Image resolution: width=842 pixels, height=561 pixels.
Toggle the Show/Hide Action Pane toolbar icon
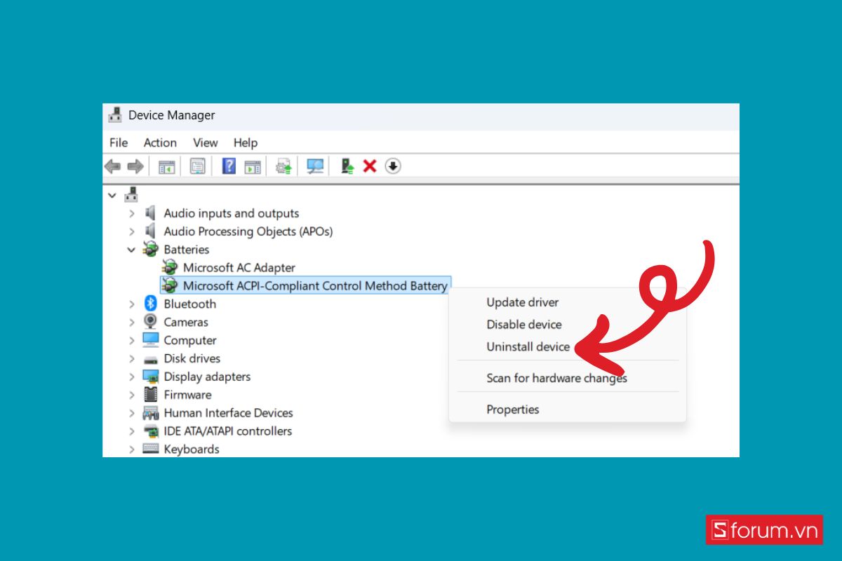tap(253, 166)
